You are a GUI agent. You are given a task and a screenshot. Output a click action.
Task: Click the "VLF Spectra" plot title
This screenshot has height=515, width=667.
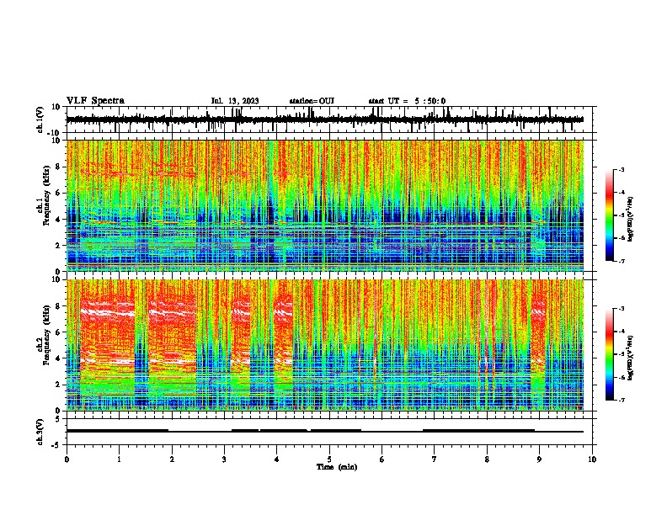coord(95,101)
